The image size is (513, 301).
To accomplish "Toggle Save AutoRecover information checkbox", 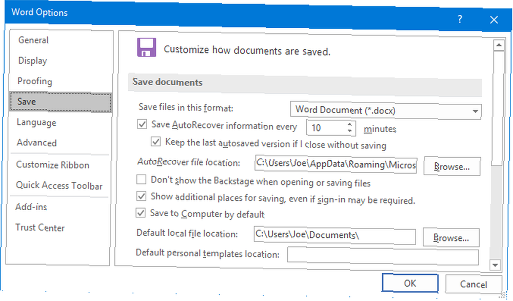I will (x=142, y=124).
